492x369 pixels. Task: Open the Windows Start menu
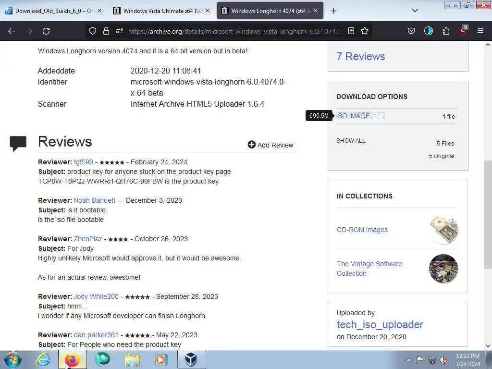[13, 359]
